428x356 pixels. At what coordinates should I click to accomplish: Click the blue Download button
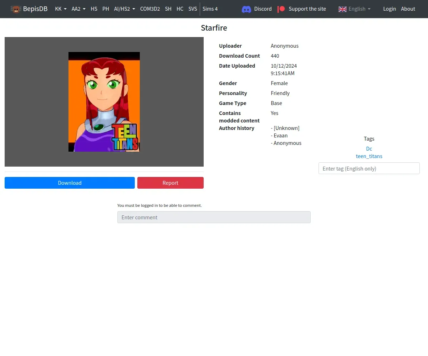70,183
